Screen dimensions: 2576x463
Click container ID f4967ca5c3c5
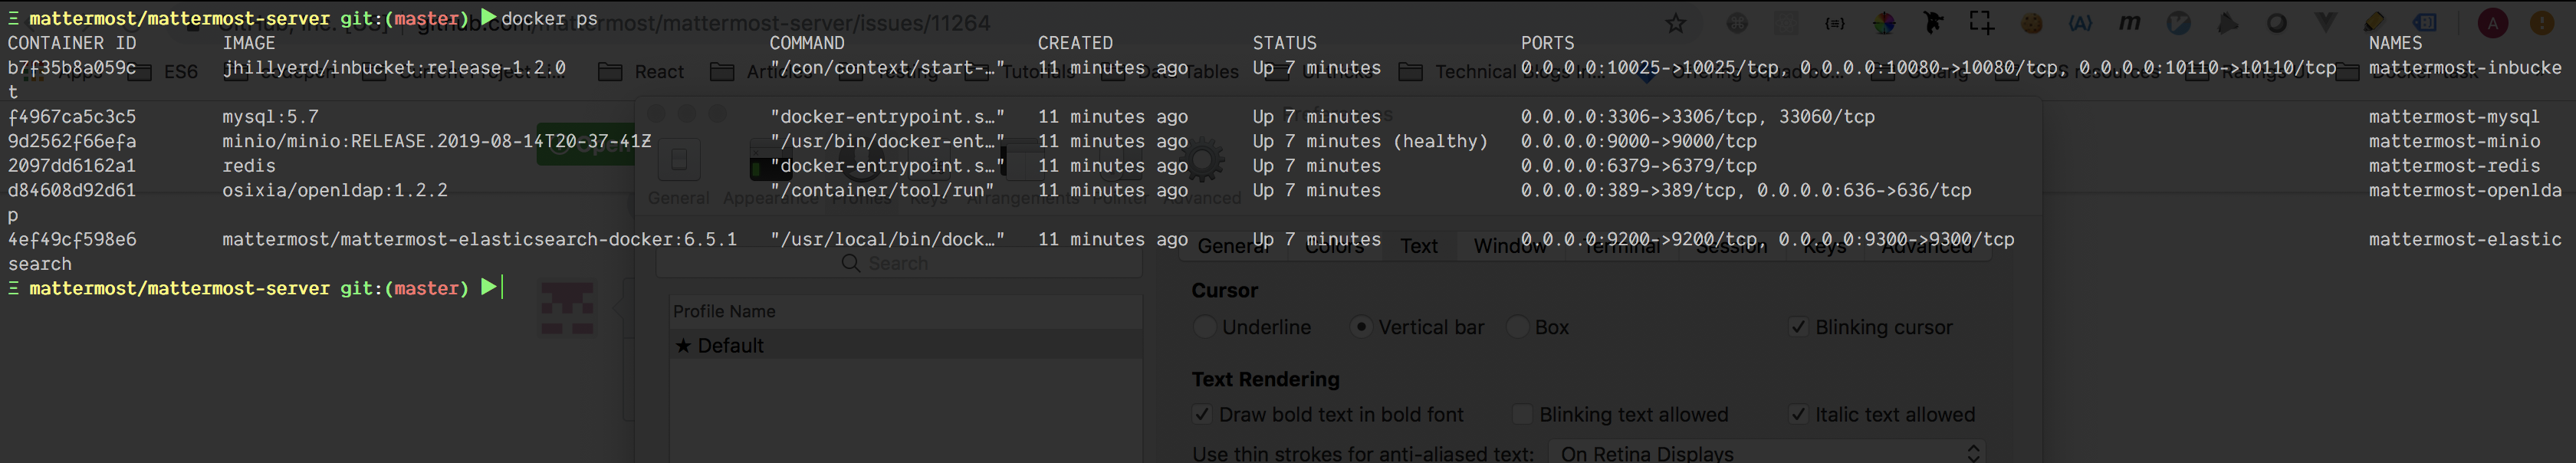(72, 117)
